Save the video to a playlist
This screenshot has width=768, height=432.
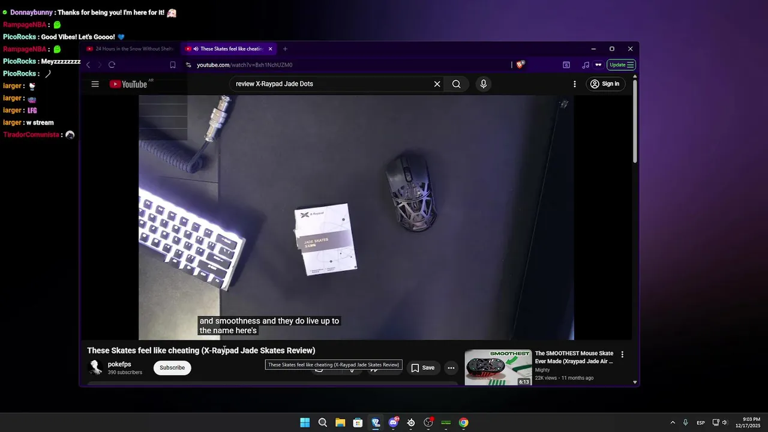click(422, 368)
